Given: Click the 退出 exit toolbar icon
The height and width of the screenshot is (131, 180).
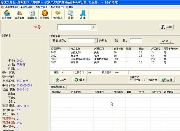Looking at the screenshot, I should (x=83, y=14).
